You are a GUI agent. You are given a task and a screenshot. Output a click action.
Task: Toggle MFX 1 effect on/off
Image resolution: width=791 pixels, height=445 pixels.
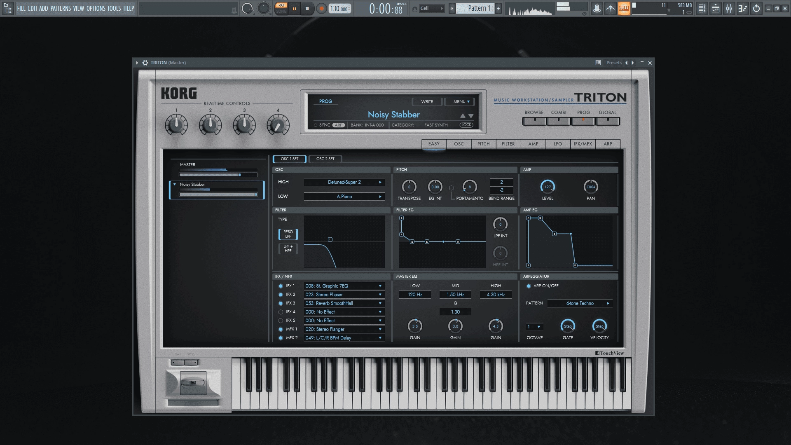pos(281,329)
